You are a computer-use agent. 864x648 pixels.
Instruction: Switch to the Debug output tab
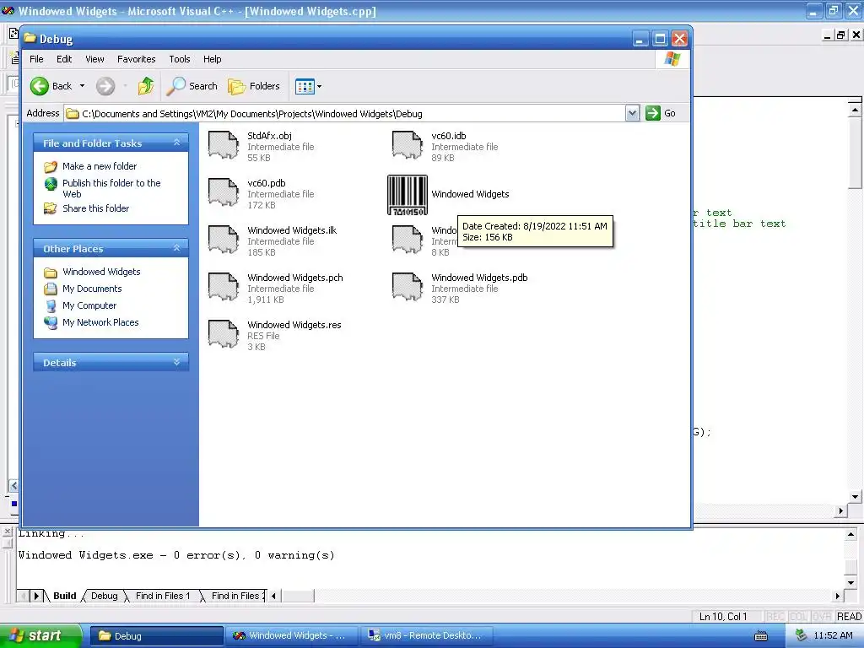tap(104, 596)
